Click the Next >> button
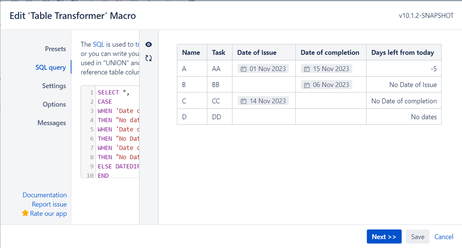 coord(384,236)
